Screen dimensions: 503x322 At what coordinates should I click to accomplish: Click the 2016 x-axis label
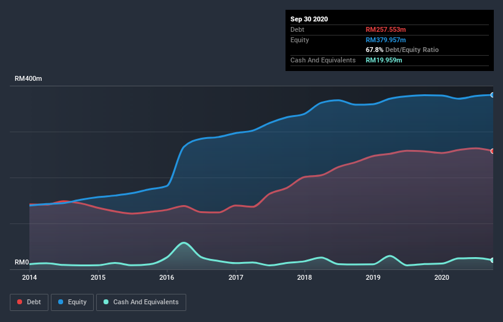point(167,277)
